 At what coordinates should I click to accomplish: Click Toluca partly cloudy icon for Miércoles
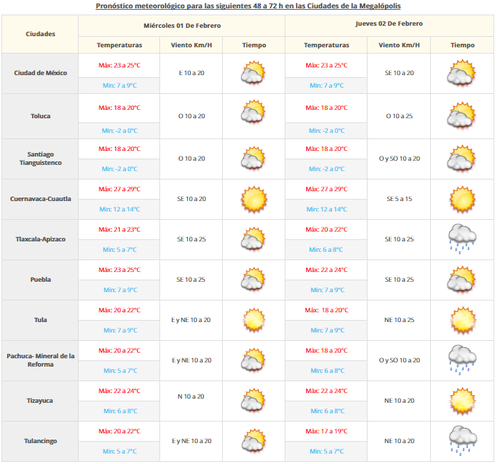pyautogui.click(x=253, y=113)
